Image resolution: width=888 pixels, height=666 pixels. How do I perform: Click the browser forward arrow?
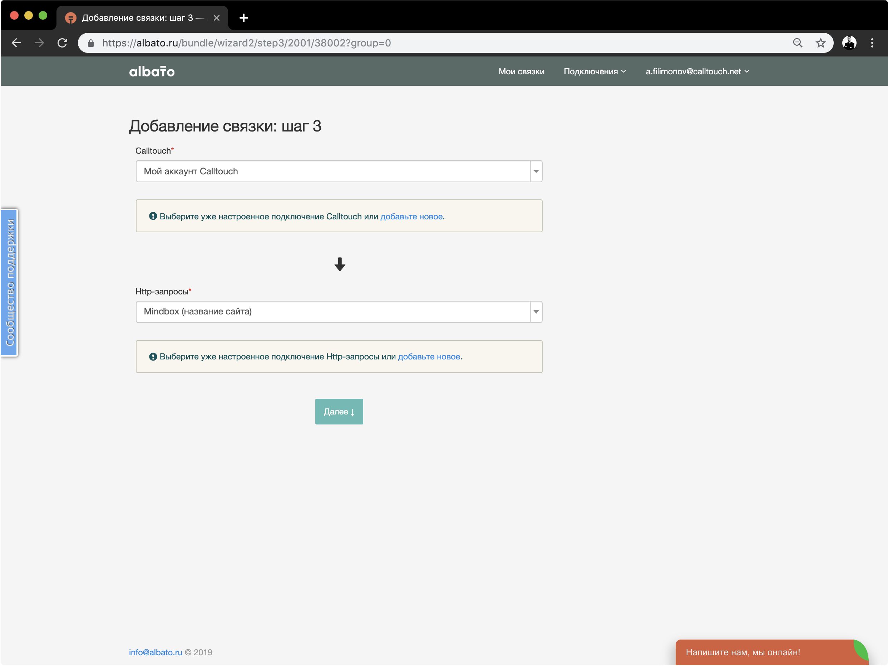click(x=39, y=43)
